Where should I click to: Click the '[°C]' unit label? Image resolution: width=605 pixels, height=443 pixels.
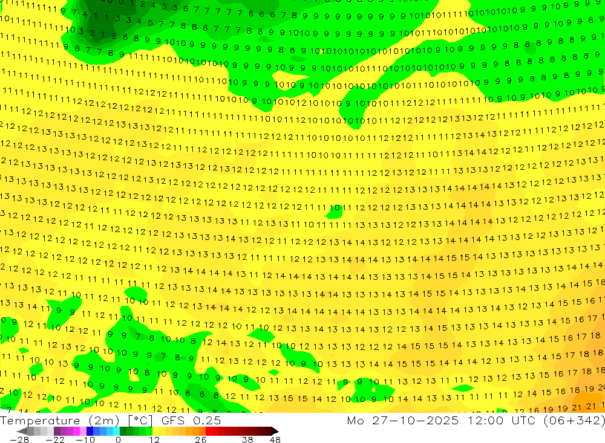(x=140, y=421)
